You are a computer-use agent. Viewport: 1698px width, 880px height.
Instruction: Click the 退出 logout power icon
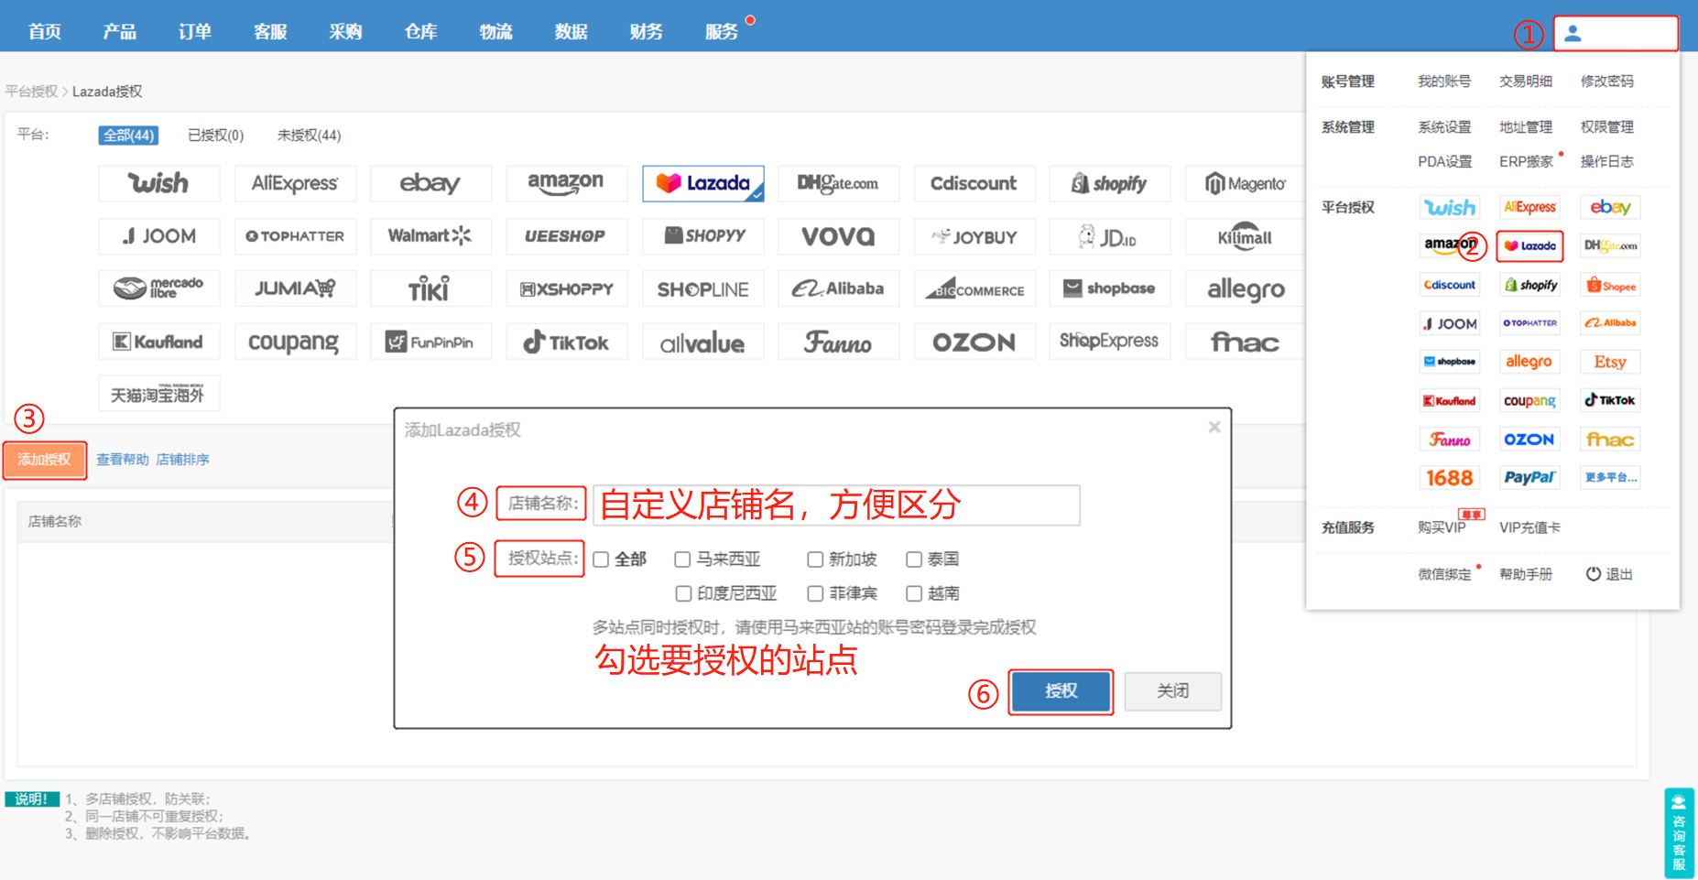tap(1594, 574)
